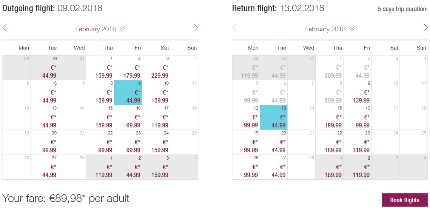
Task: Go to next month in return calendar
Action: pos(426,28)
